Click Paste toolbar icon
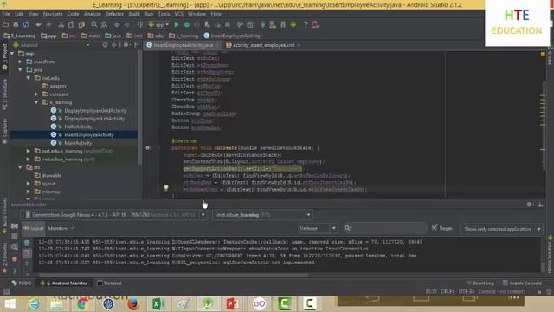The image size is (554, 312). [x=81, y=25]
